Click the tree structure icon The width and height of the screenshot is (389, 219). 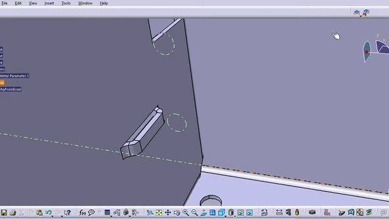pos(117,212)
